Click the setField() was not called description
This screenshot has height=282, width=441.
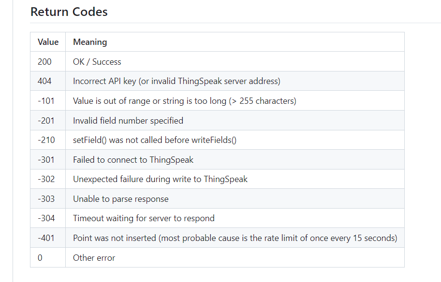click(x=155, y=140)
